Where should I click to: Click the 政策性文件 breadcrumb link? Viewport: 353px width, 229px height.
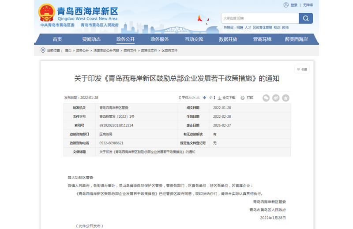coord(149,51)
